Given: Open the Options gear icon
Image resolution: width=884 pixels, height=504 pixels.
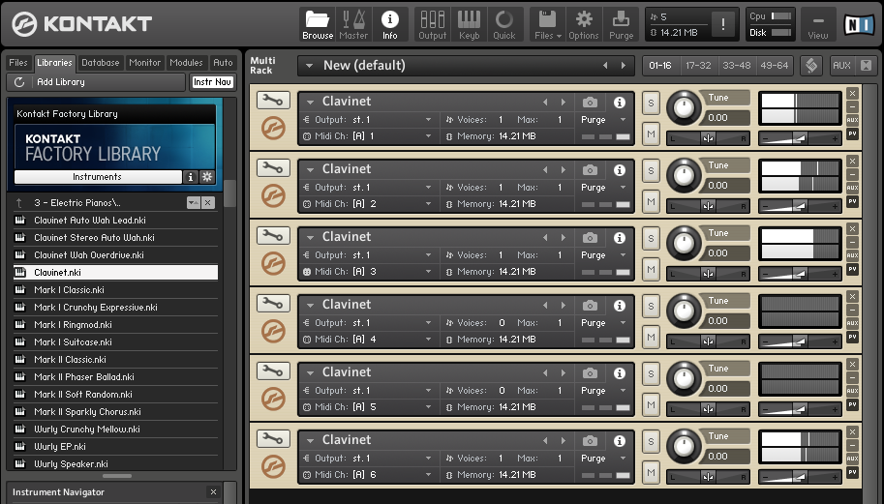Looking at the screenshot, I should [x=584, y=24].
